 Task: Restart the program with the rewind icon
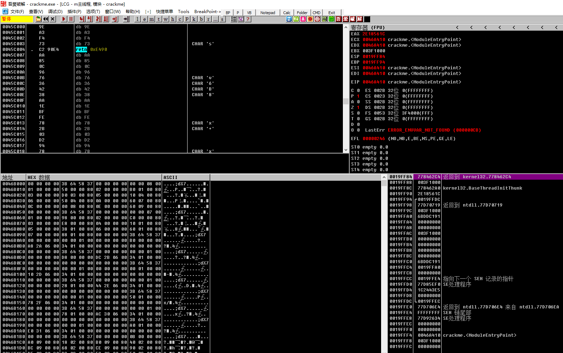[x=46, y=19]
